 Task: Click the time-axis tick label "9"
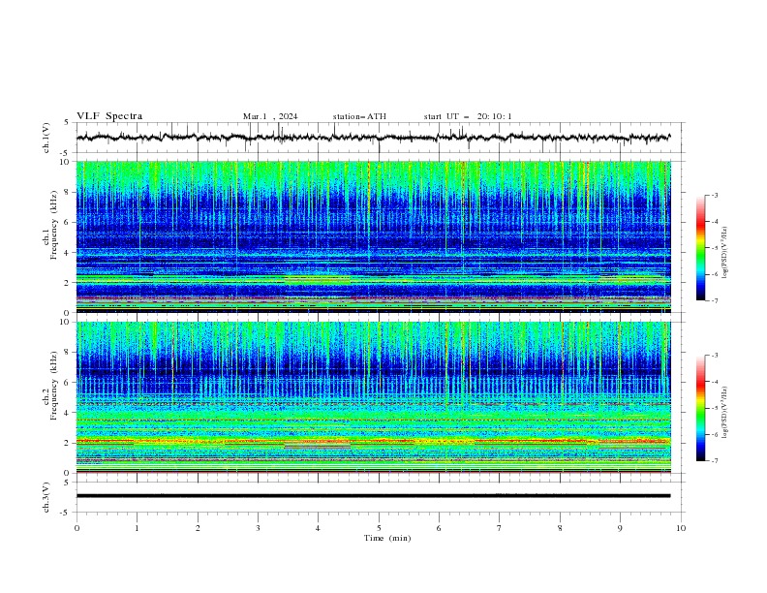tap(620, 528)
